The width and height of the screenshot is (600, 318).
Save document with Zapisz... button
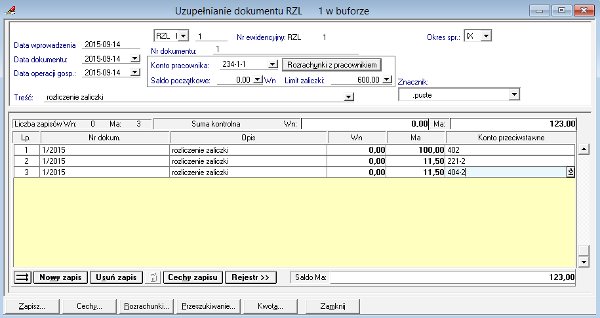tap(31, 306)
